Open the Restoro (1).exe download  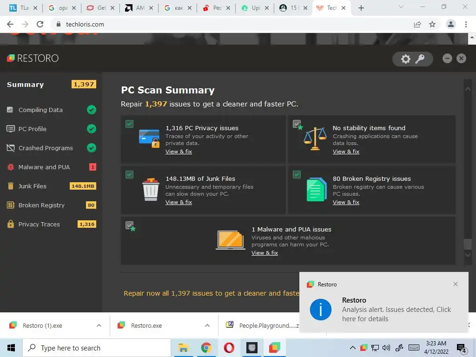[42, 326]
